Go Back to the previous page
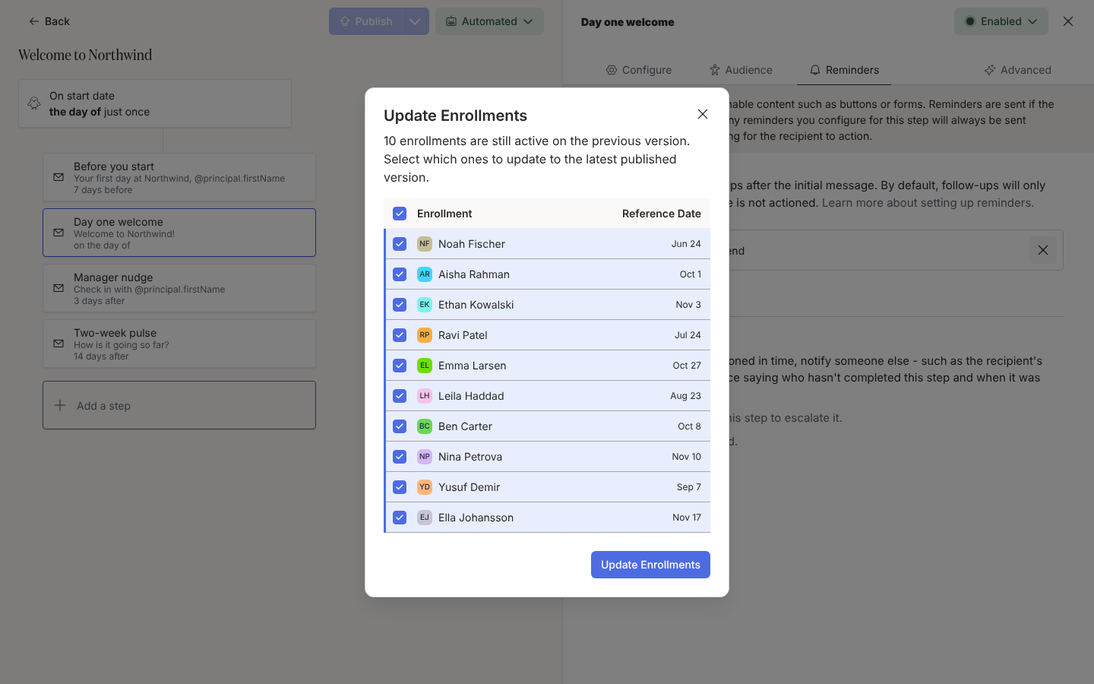The image size is (1094, 684). [49, 21]
